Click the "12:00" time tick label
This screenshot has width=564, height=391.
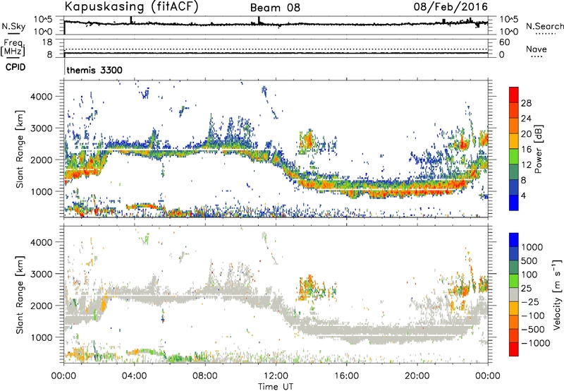click(x=276, y=376)
